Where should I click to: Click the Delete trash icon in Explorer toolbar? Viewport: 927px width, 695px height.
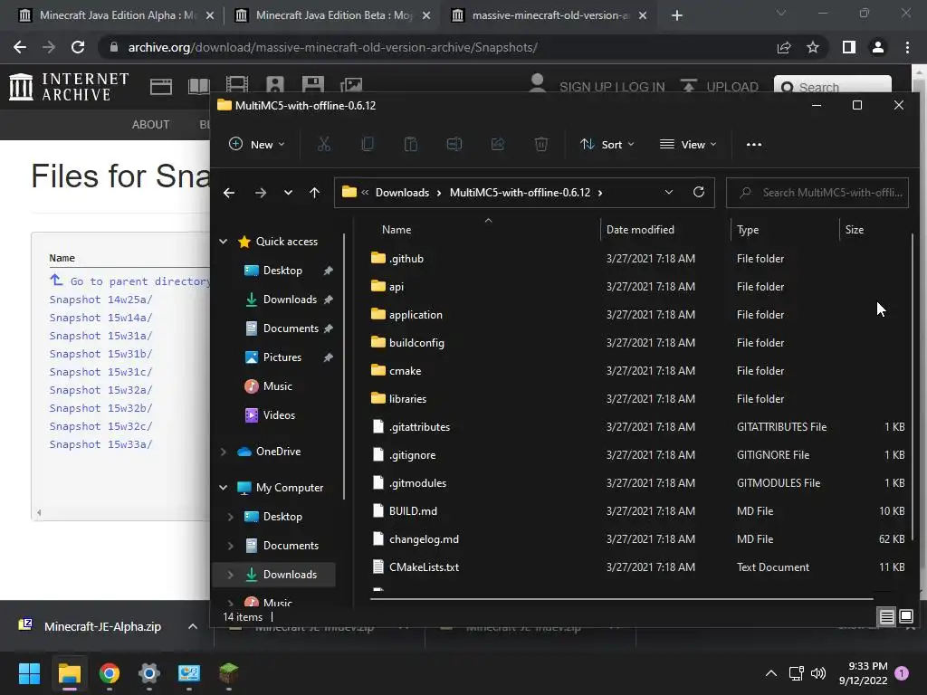[x=541, y=144]
